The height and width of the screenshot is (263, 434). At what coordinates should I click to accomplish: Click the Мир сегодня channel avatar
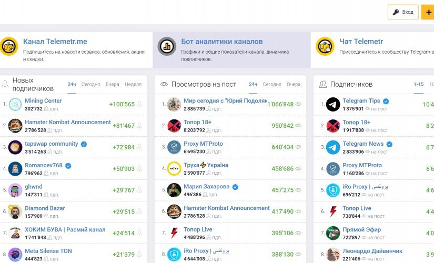pos(174,104)
